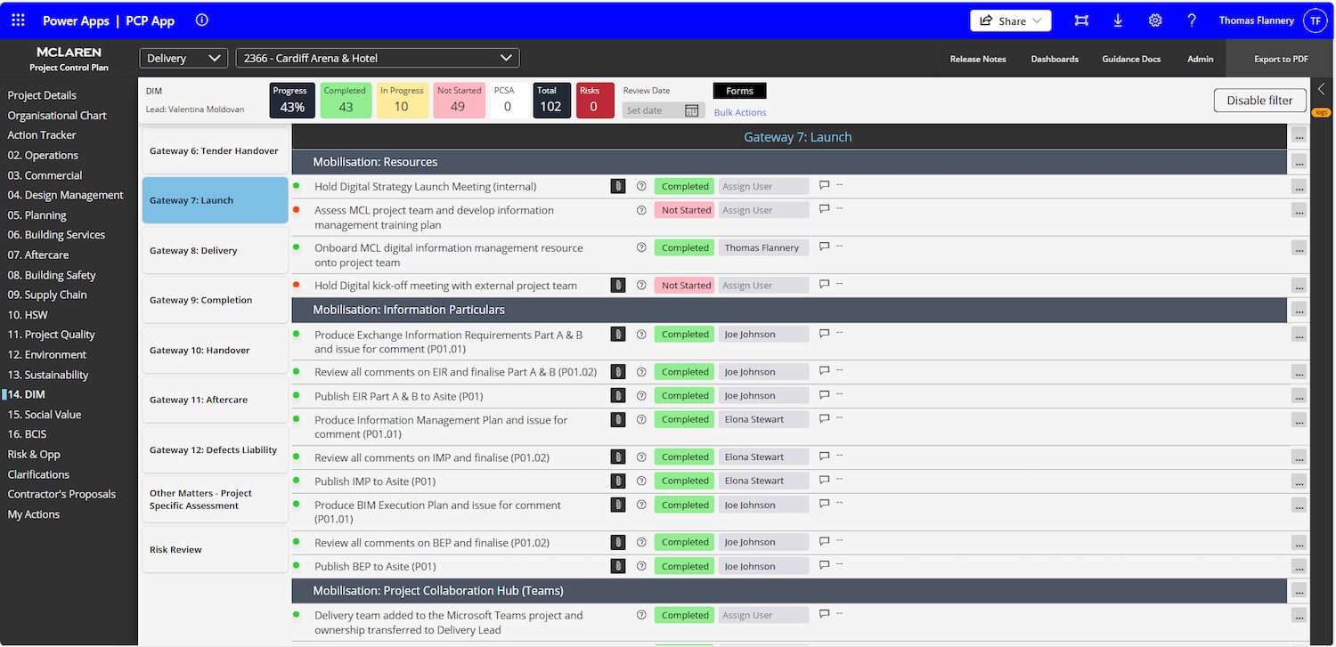Collapse the right side panel chevron
Image resolution: width=1336 pixels, height=647 pixels.
1321,89
